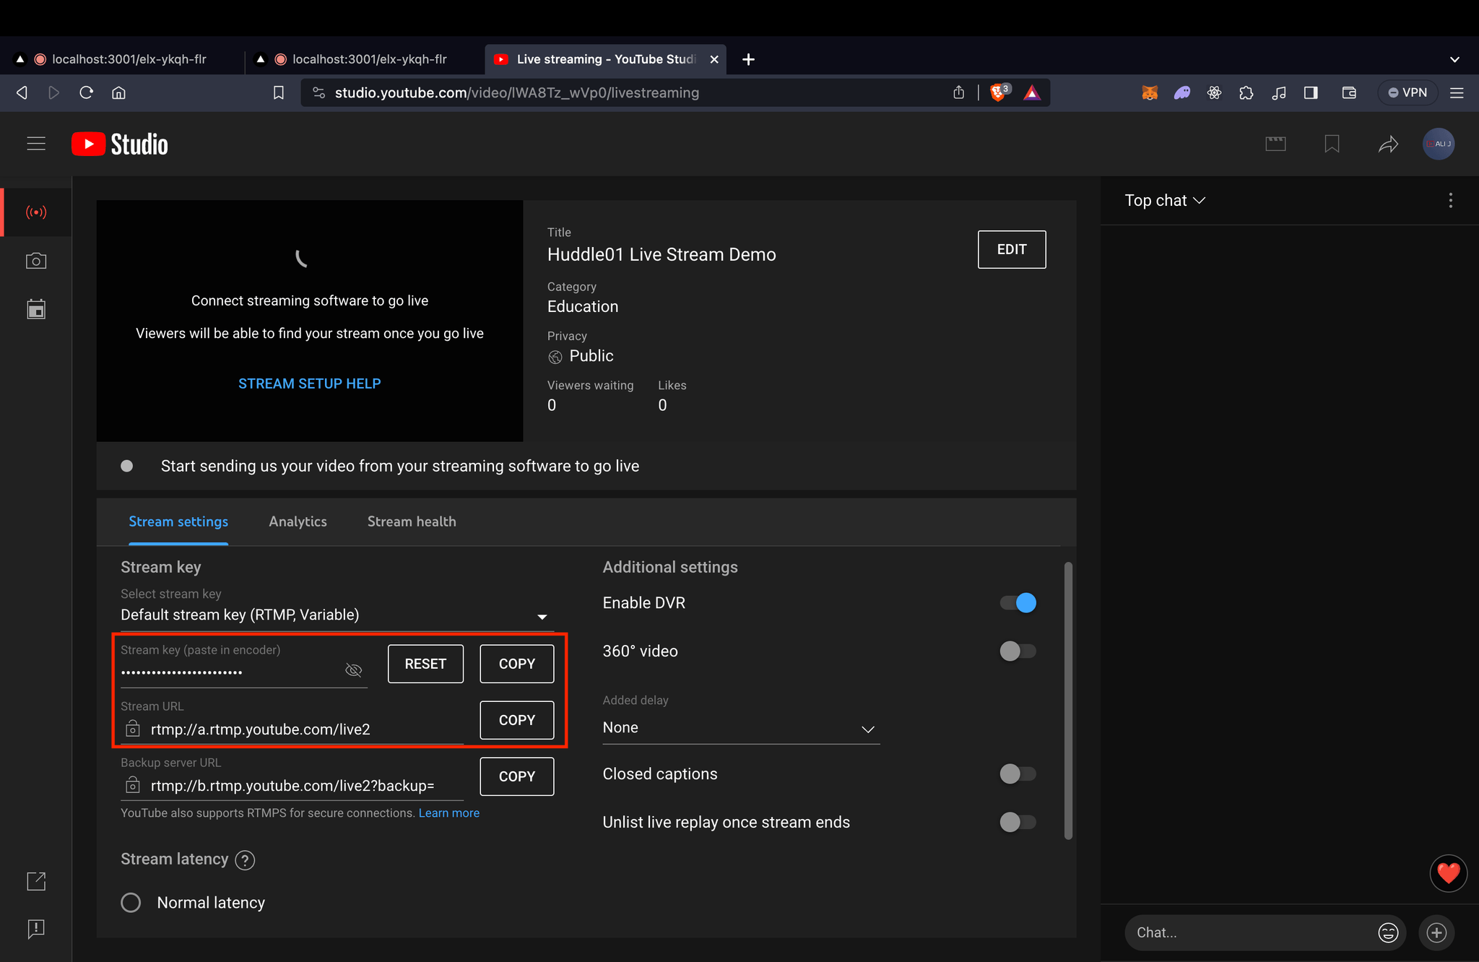This screenshot has height=962, width=1479.
Task: Click the hamburger menu icon top left
Action: point(35,144)
